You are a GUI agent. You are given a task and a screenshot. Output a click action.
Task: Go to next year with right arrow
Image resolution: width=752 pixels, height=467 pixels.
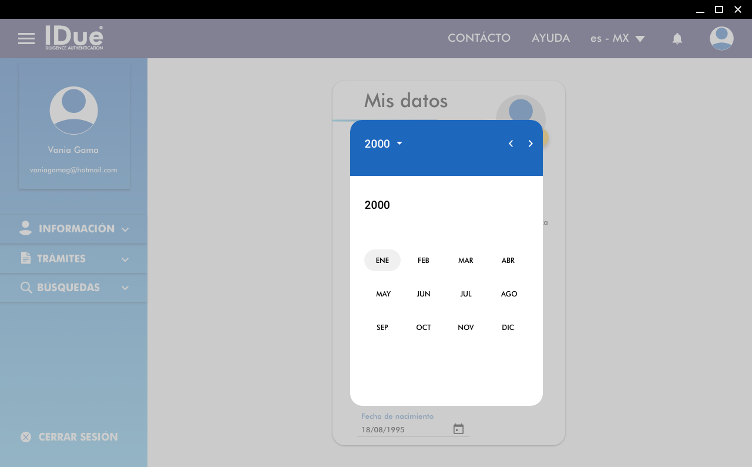[x=531, y=144]
